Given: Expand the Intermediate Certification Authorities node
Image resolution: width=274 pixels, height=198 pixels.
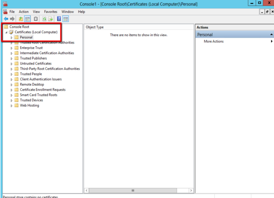Looking at the screenshot, I should point(11,53).
